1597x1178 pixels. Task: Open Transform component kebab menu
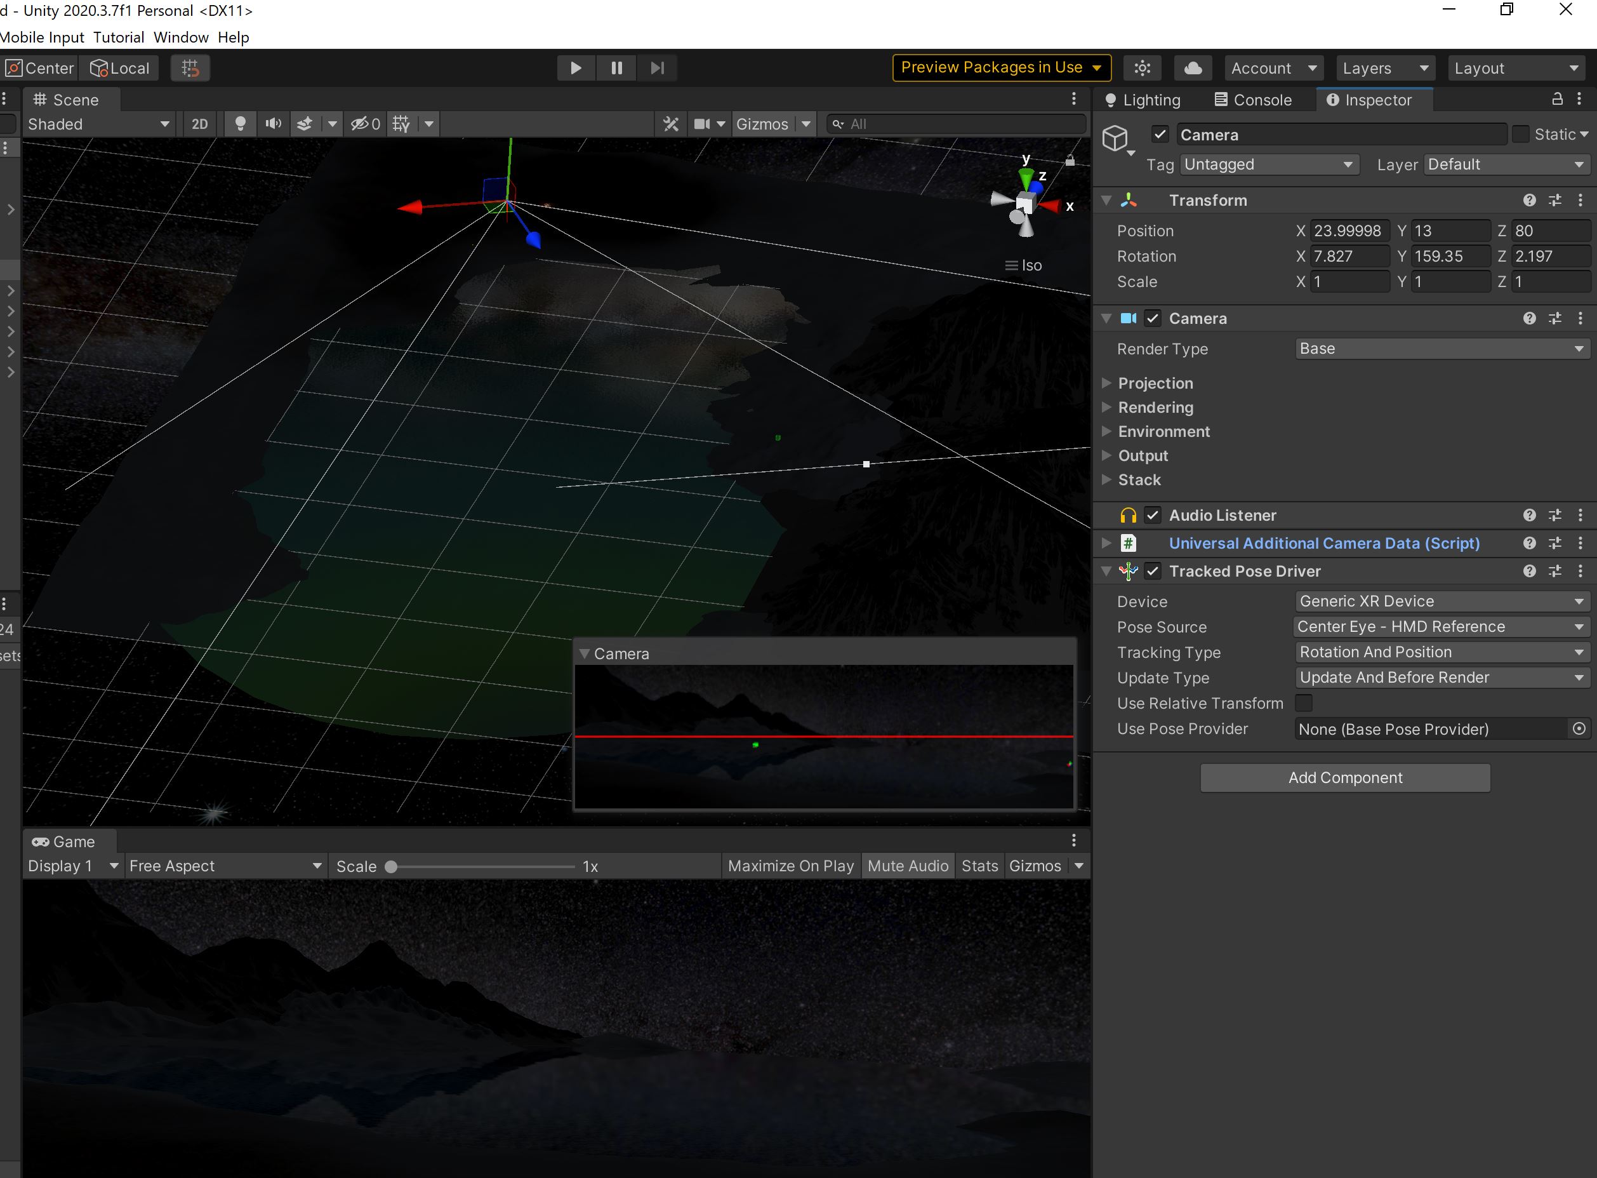click(x=1580, y=201)
